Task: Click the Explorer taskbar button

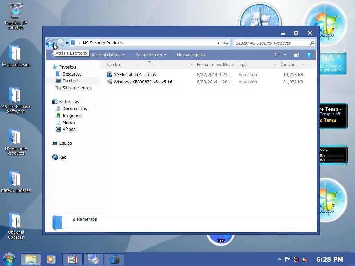Action: (x=31, y=259)
